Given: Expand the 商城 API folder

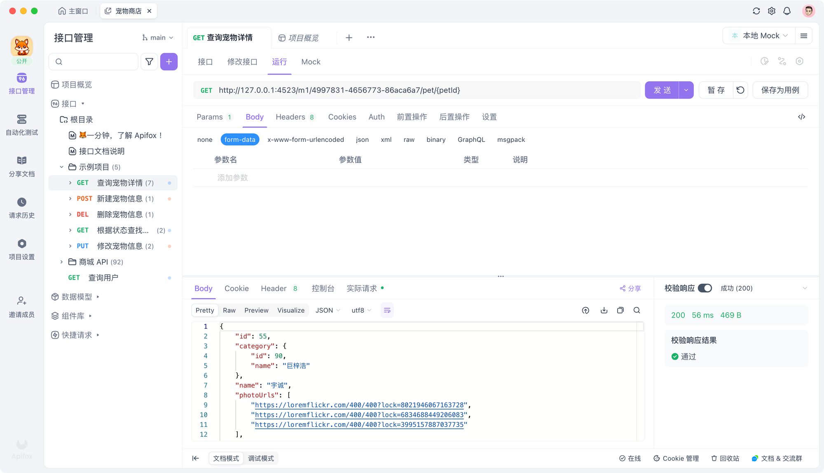Looking at the screenshot, I should click(61, 261).
